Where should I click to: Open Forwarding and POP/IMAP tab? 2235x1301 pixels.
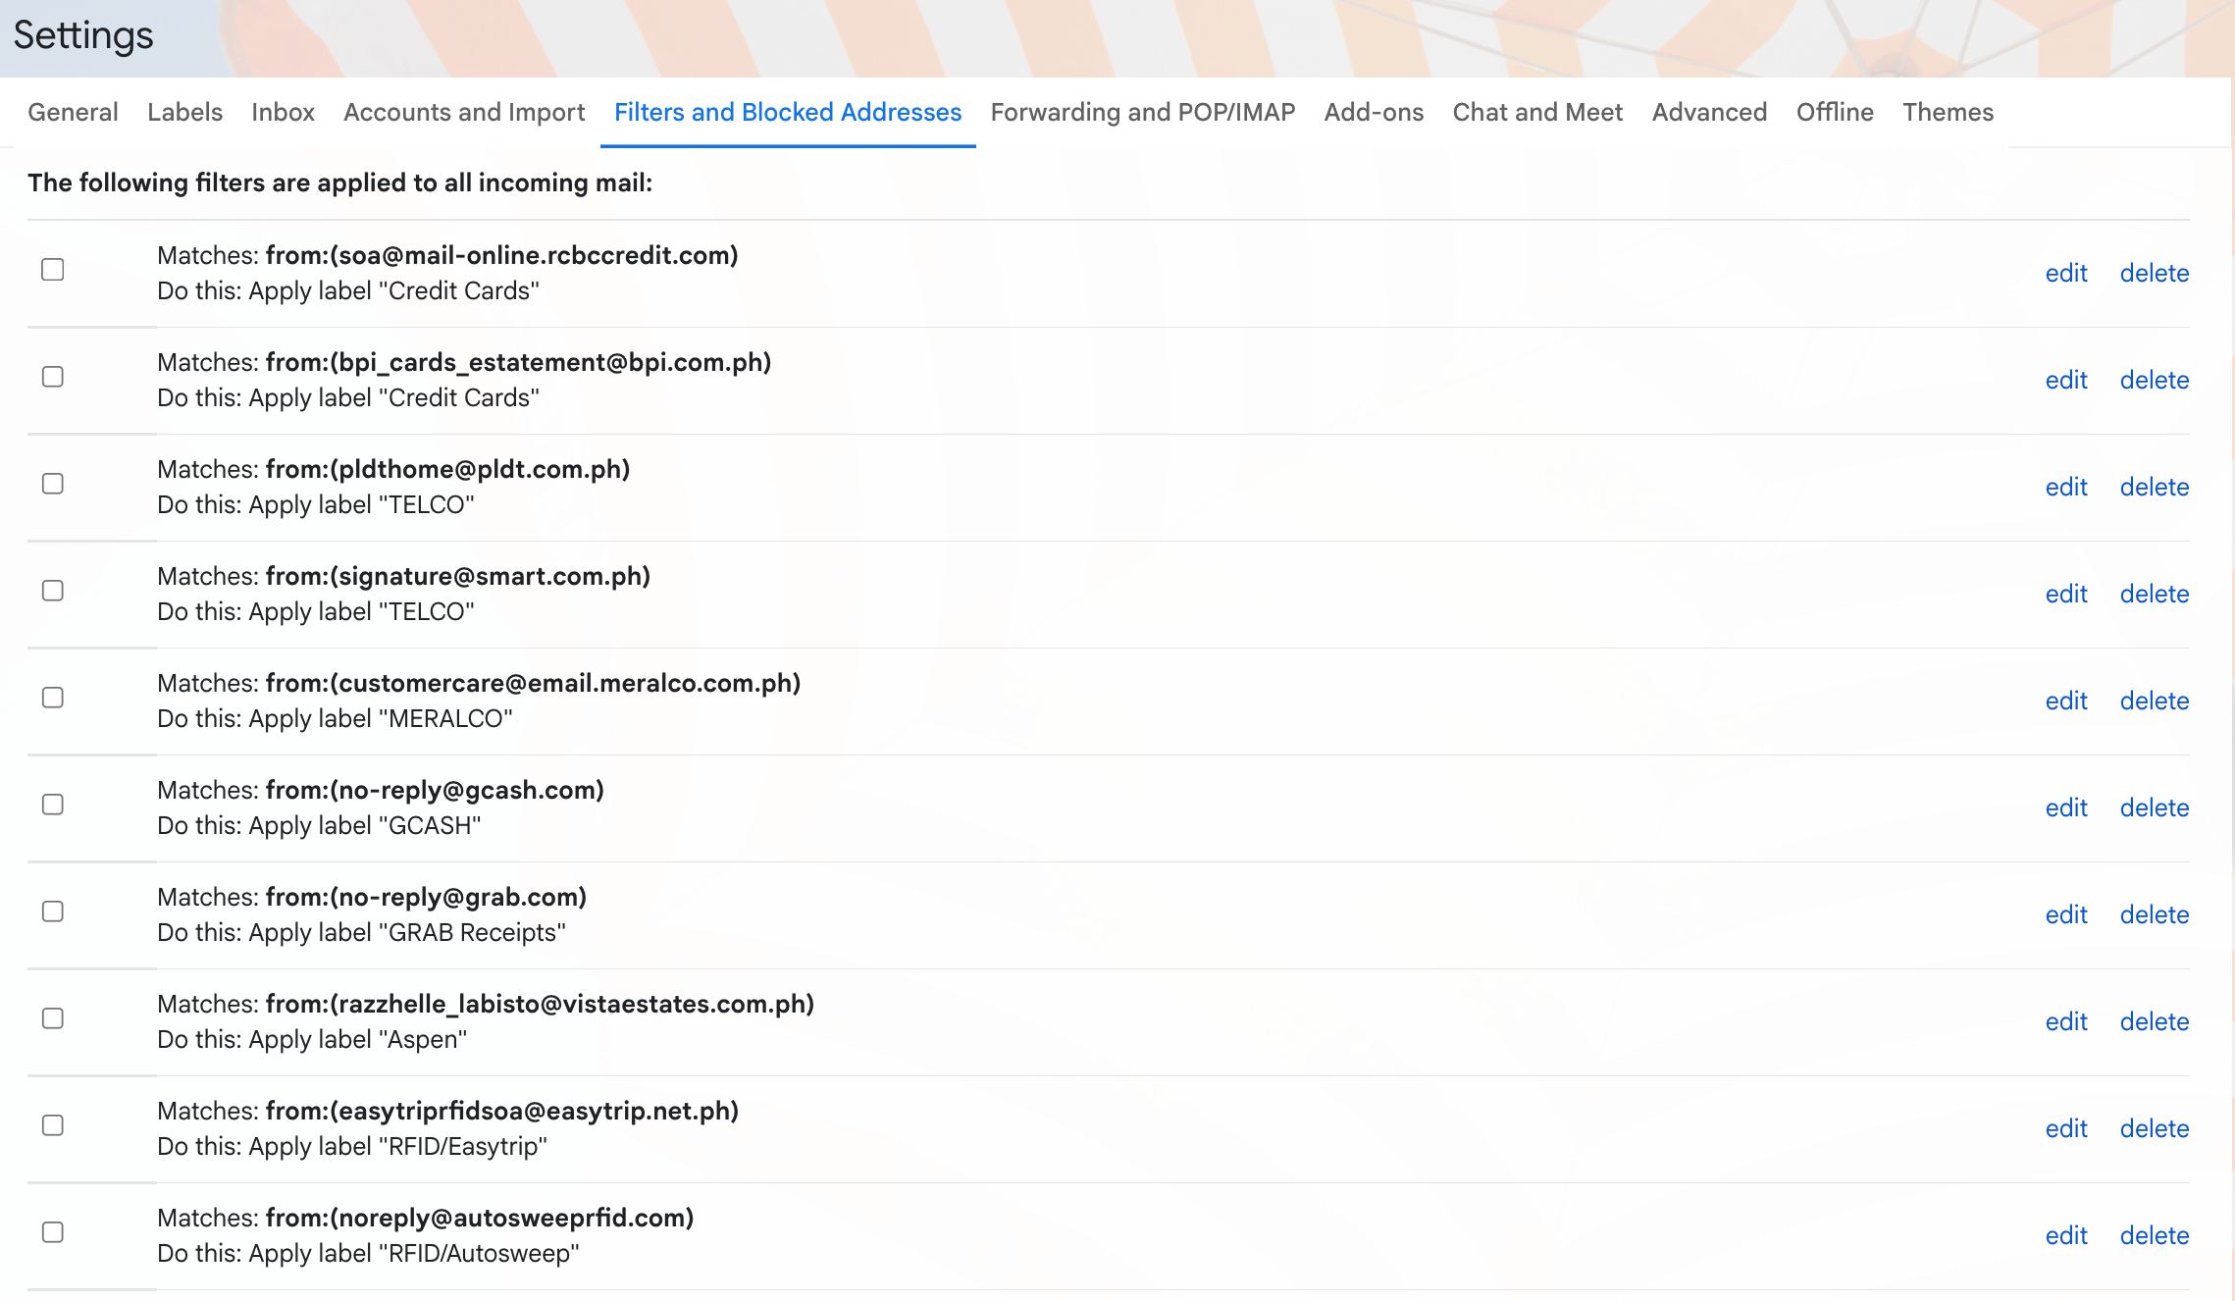coord(1143,112)
